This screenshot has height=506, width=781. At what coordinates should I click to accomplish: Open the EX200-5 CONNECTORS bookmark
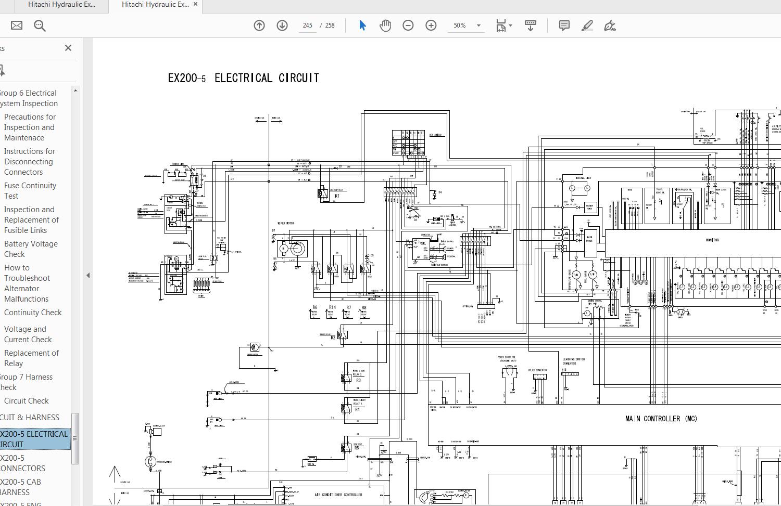tap(22, 463)
